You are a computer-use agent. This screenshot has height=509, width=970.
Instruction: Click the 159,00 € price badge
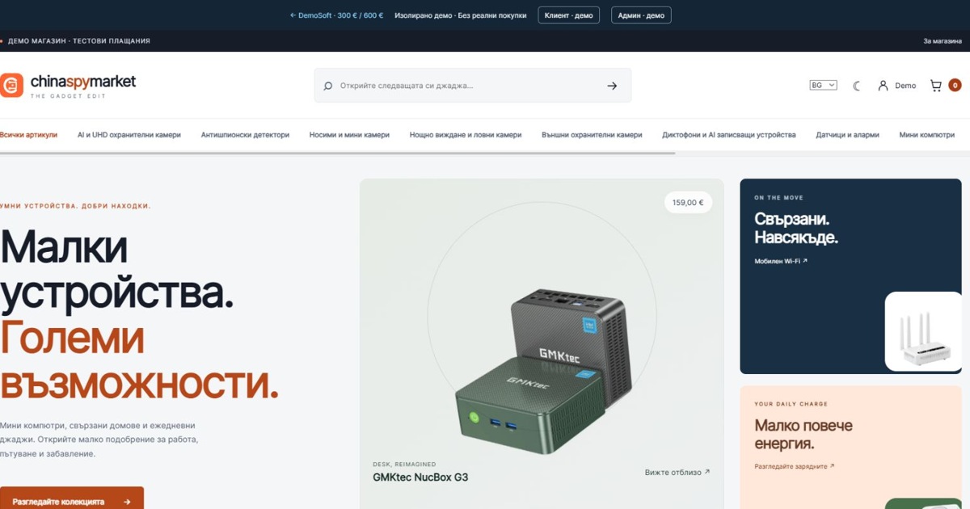coord(688,203)
